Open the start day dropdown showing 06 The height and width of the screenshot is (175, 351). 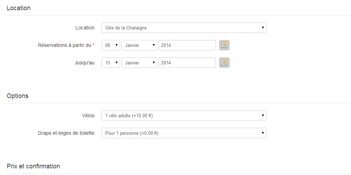coord(111,45)
